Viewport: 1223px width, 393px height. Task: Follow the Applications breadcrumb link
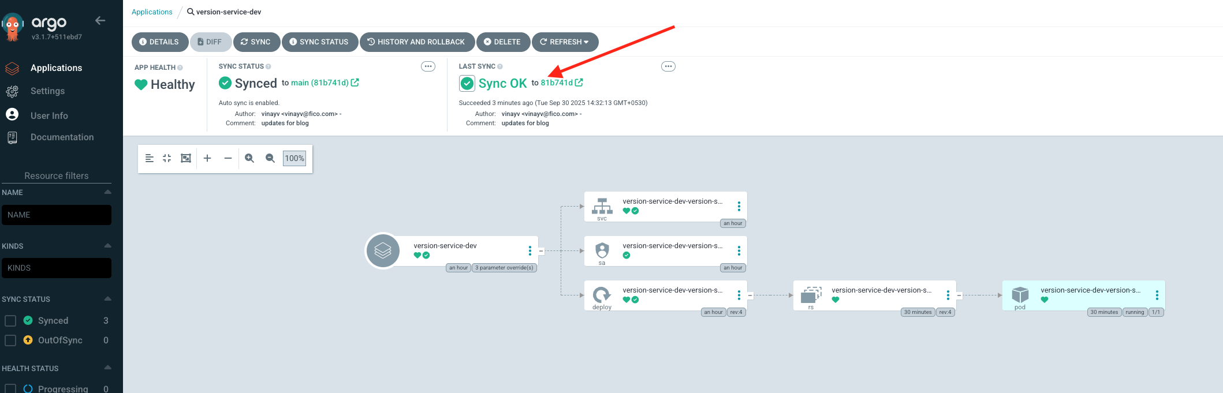coord(152,12)
